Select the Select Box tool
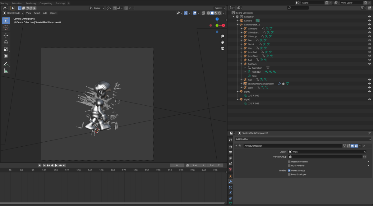The width and height of the screenshot is (373, 206). tap(6, 21)
